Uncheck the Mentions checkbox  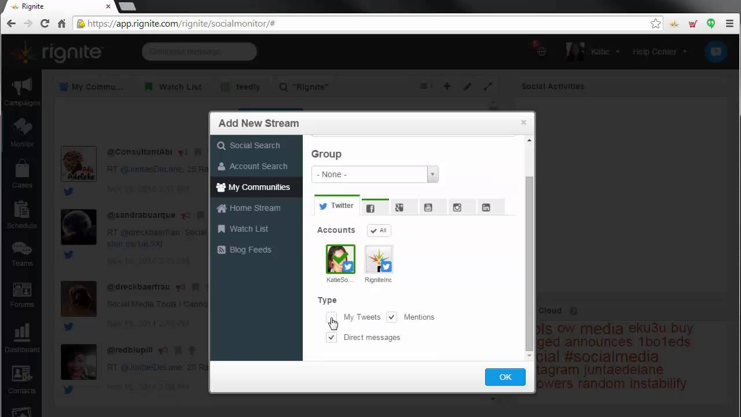tap(392, 317)
